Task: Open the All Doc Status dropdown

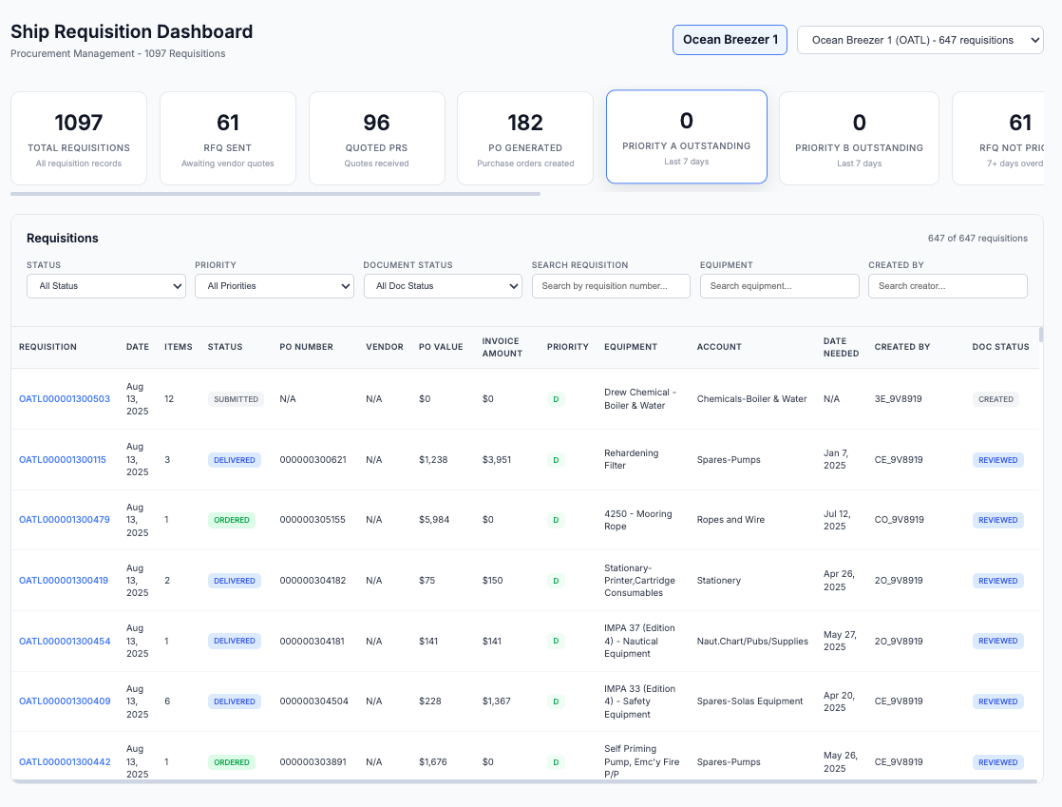Action: click(x=443, y=285)
